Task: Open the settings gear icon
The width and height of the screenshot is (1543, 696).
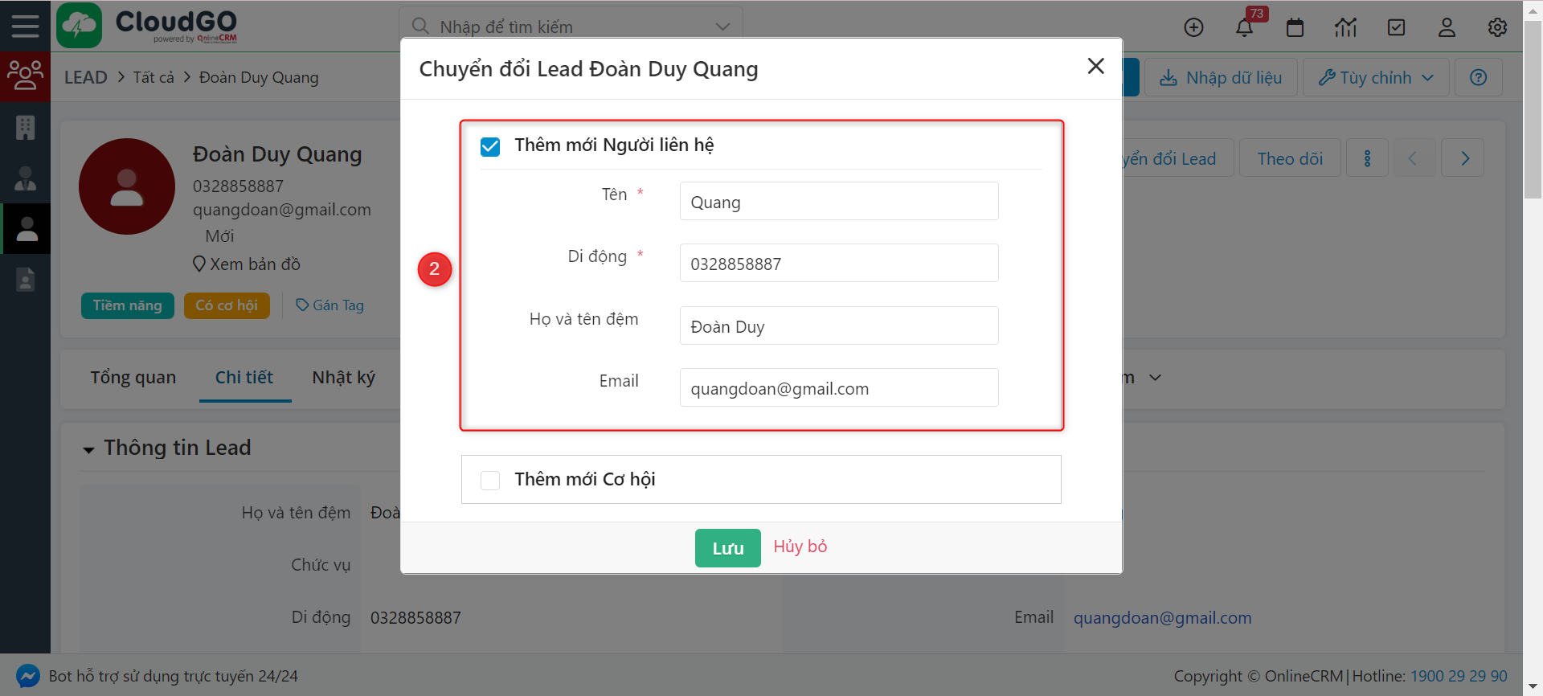Action: pyautogui.click(x=1496, y=28)
